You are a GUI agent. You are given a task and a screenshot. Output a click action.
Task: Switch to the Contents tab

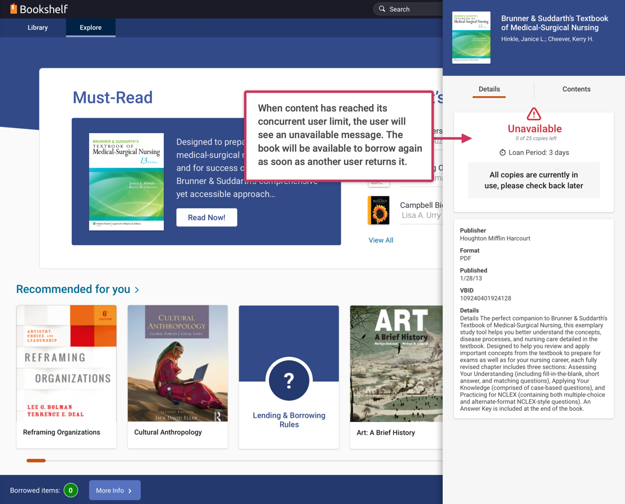[x=576, y=89]
